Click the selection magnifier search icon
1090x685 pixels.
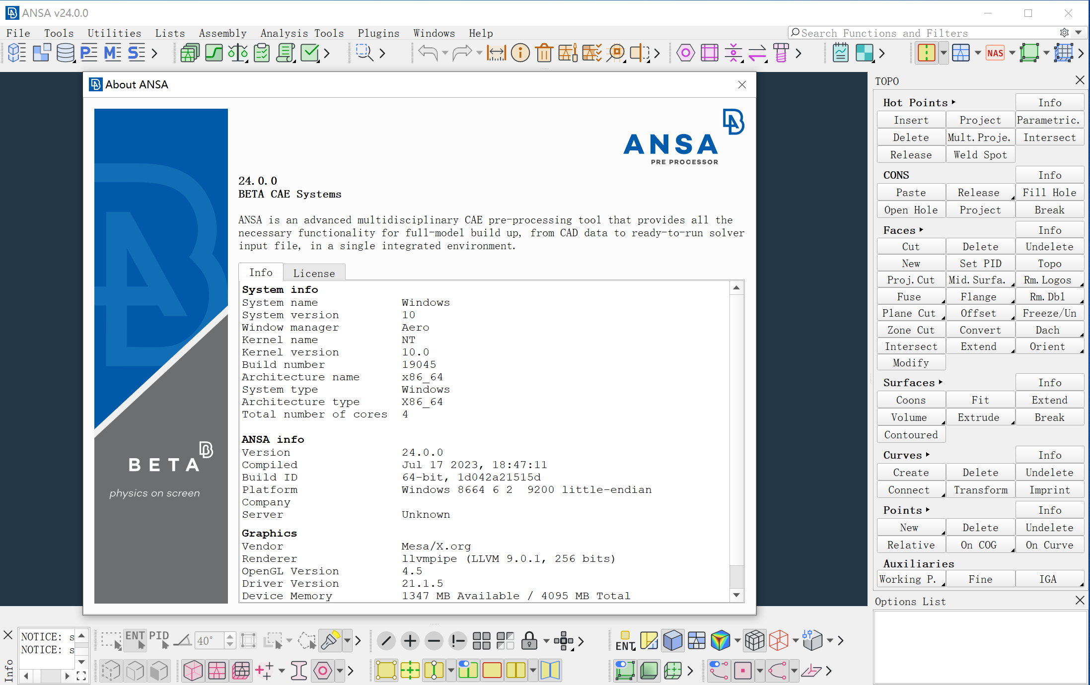364,53
